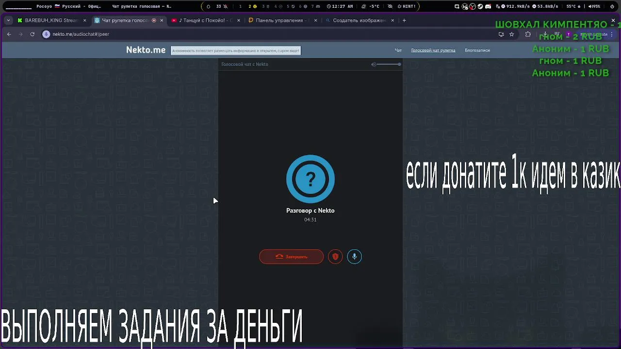The image size is (621, 349).
Task: Click the eye-off icon in top bar
Action: point(390,6)
